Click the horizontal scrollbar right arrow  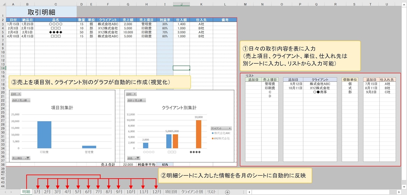point(399,192)
